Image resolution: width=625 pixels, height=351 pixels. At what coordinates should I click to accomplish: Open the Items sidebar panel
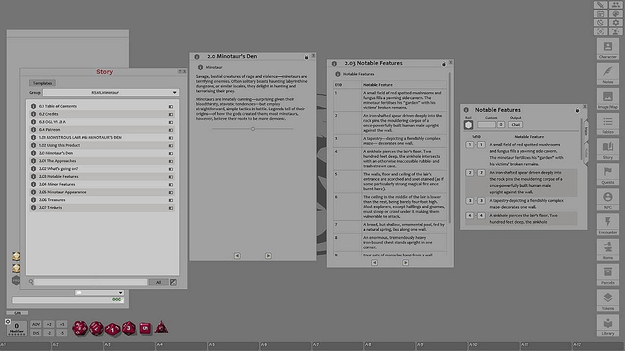608,250
